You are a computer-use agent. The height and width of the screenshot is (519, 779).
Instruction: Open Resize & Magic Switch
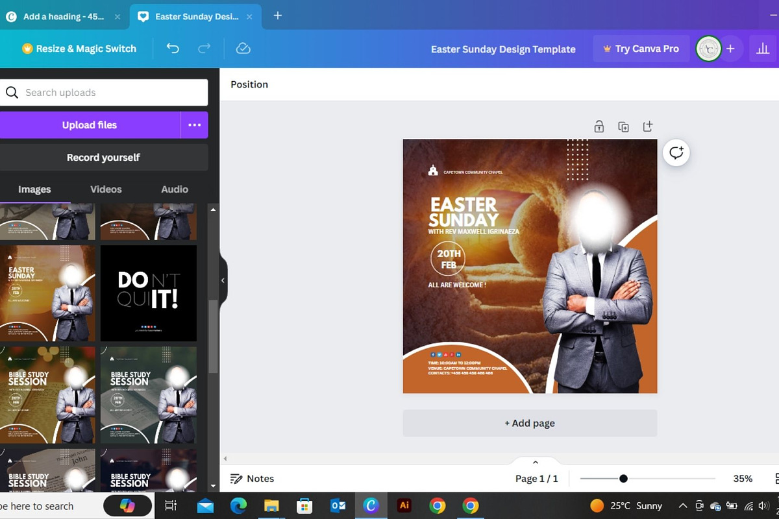click(x=79, y=49)
